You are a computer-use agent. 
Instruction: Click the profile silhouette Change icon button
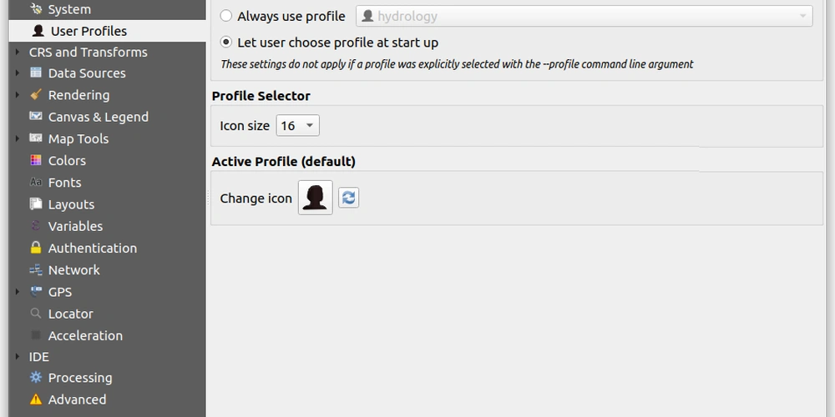point(316,198)
